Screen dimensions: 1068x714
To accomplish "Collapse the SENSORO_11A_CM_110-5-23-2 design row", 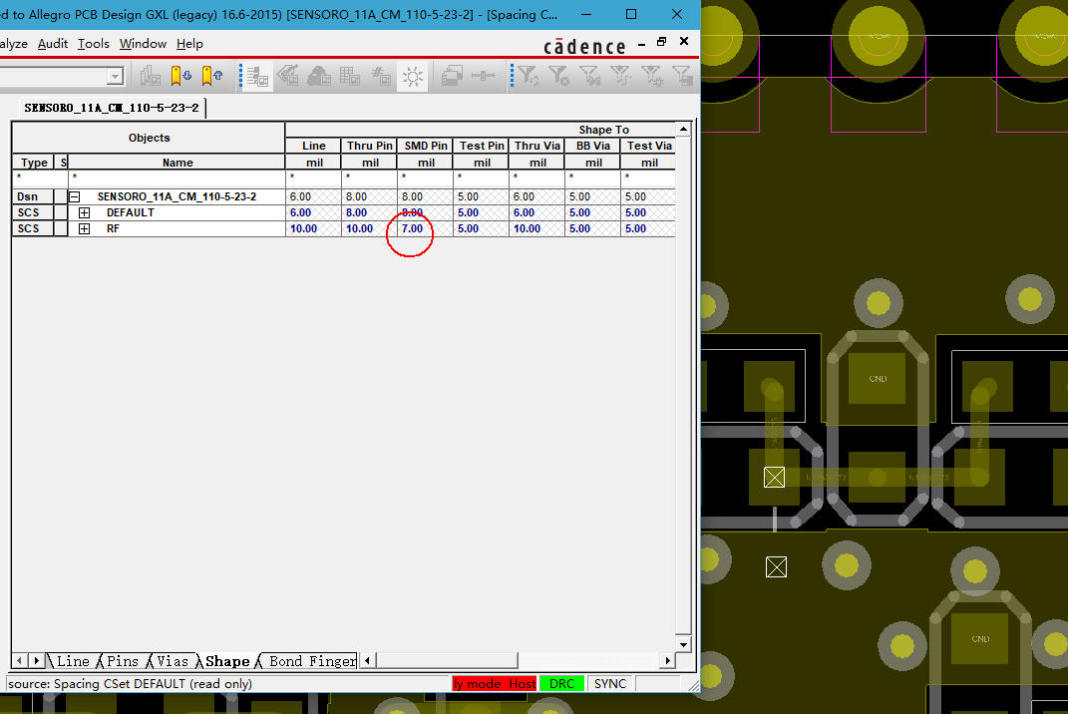I will [75, 196].
